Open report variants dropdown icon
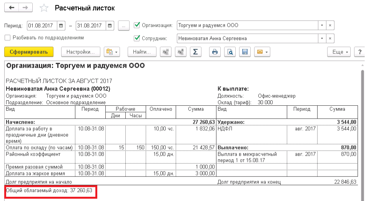This screenshot has height=201, width=366. 112,52
